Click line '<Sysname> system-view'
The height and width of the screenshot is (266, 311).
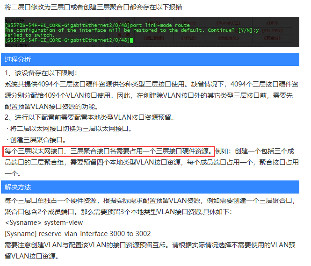coord(44,223)
